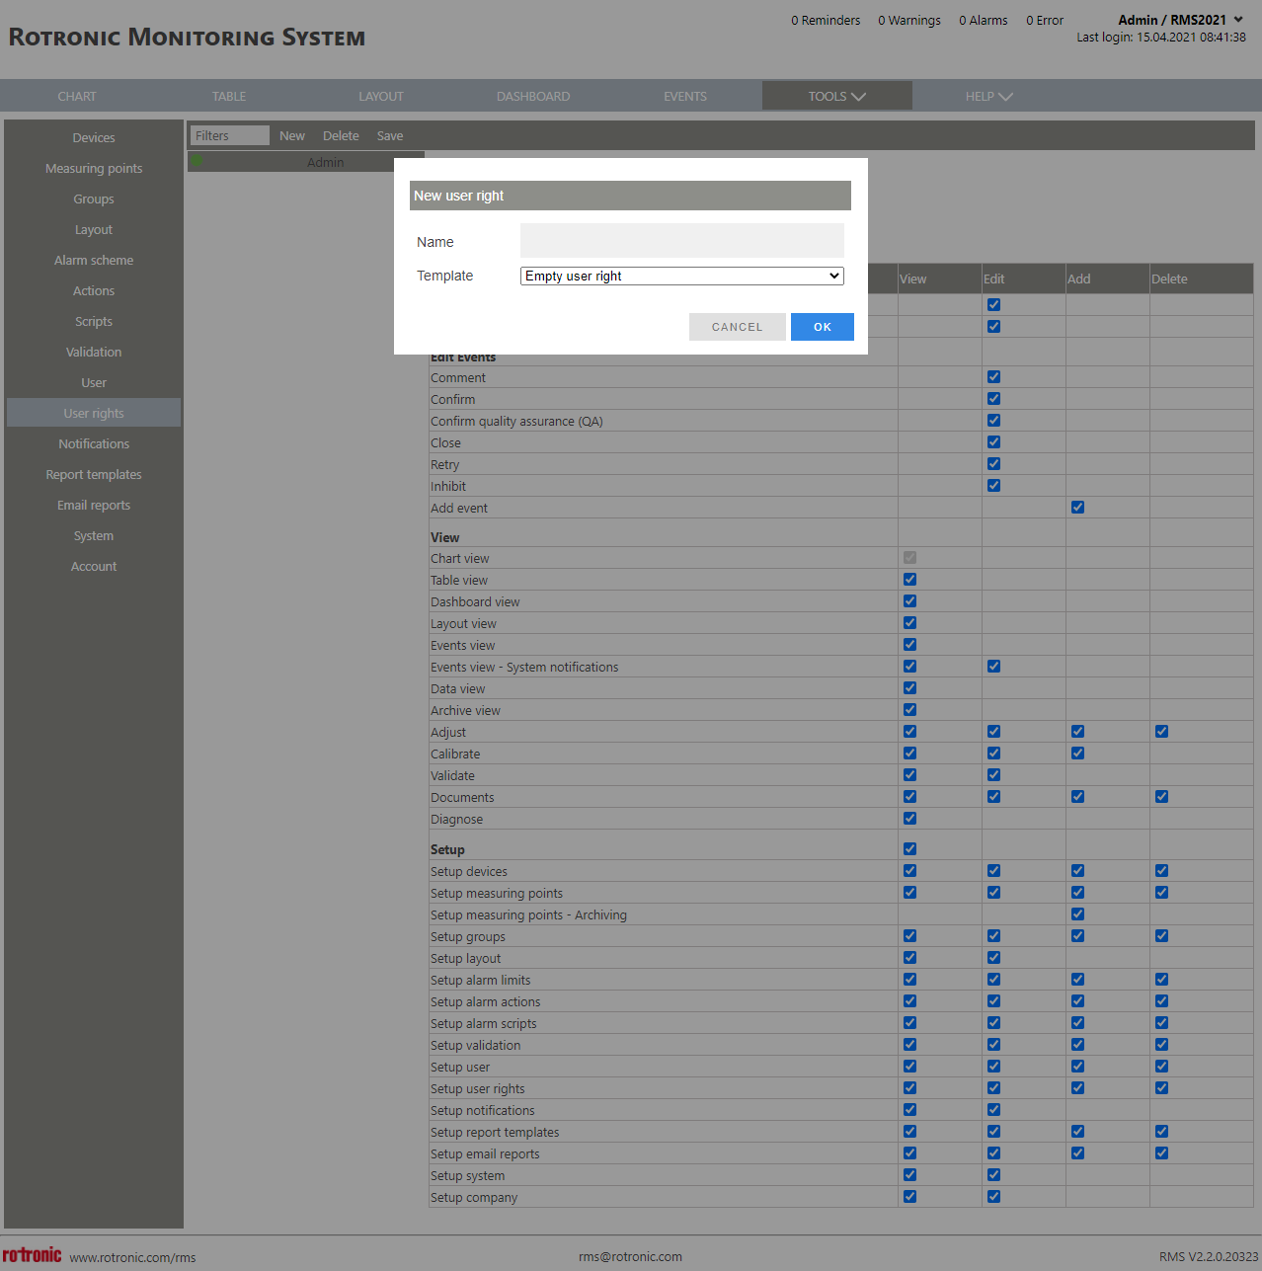Toggle Delete checkbox for Adjust
The height and width of the screenshot is (1271, 1262).
[x=1161, y=732]
